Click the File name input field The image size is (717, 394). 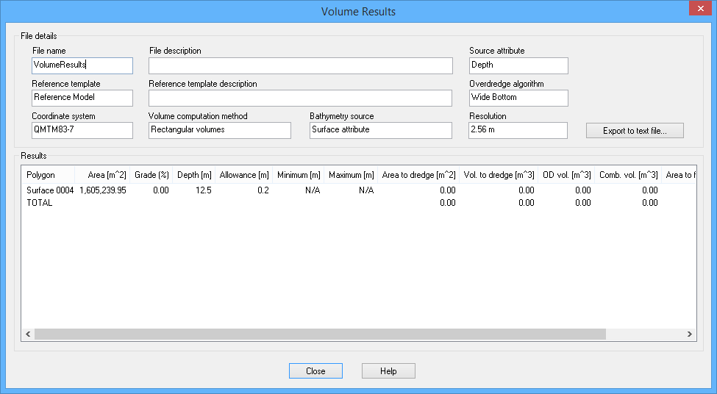click(x=82, y=65)
